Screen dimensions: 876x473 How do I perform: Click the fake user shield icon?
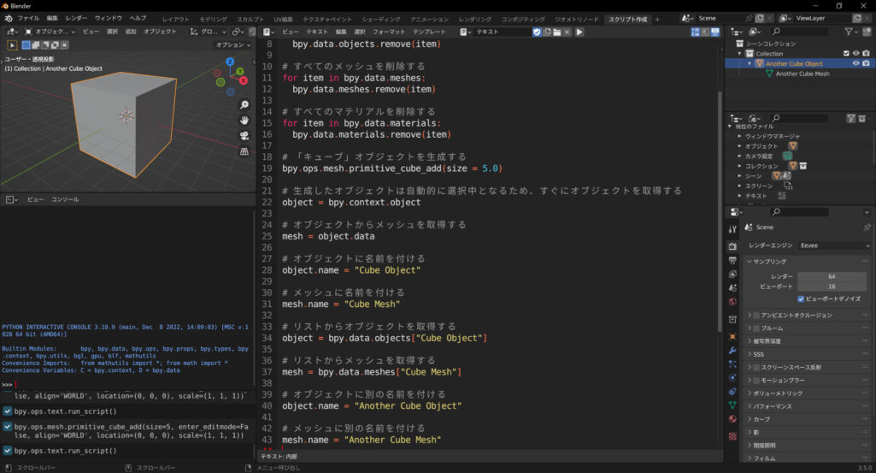pos(537,32)
